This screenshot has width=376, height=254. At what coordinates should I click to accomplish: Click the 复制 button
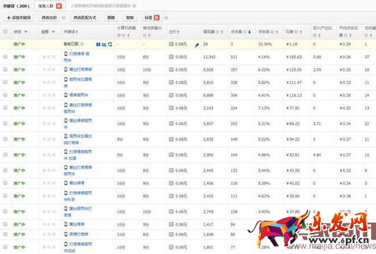130,18
